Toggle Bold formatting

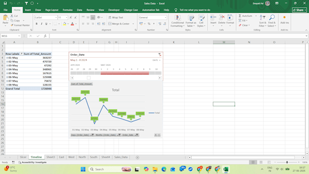coord(36,24)
